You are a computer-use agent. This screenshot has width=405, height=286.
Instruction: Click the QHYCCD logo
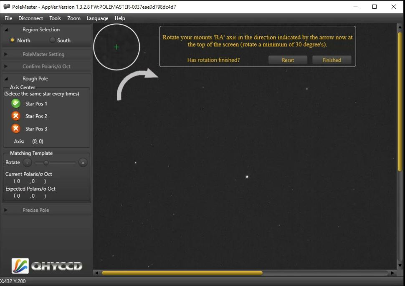point(46,266)
